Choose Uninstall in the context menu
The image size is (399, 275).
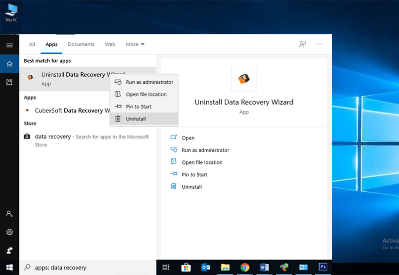click(x=144, y=119)
